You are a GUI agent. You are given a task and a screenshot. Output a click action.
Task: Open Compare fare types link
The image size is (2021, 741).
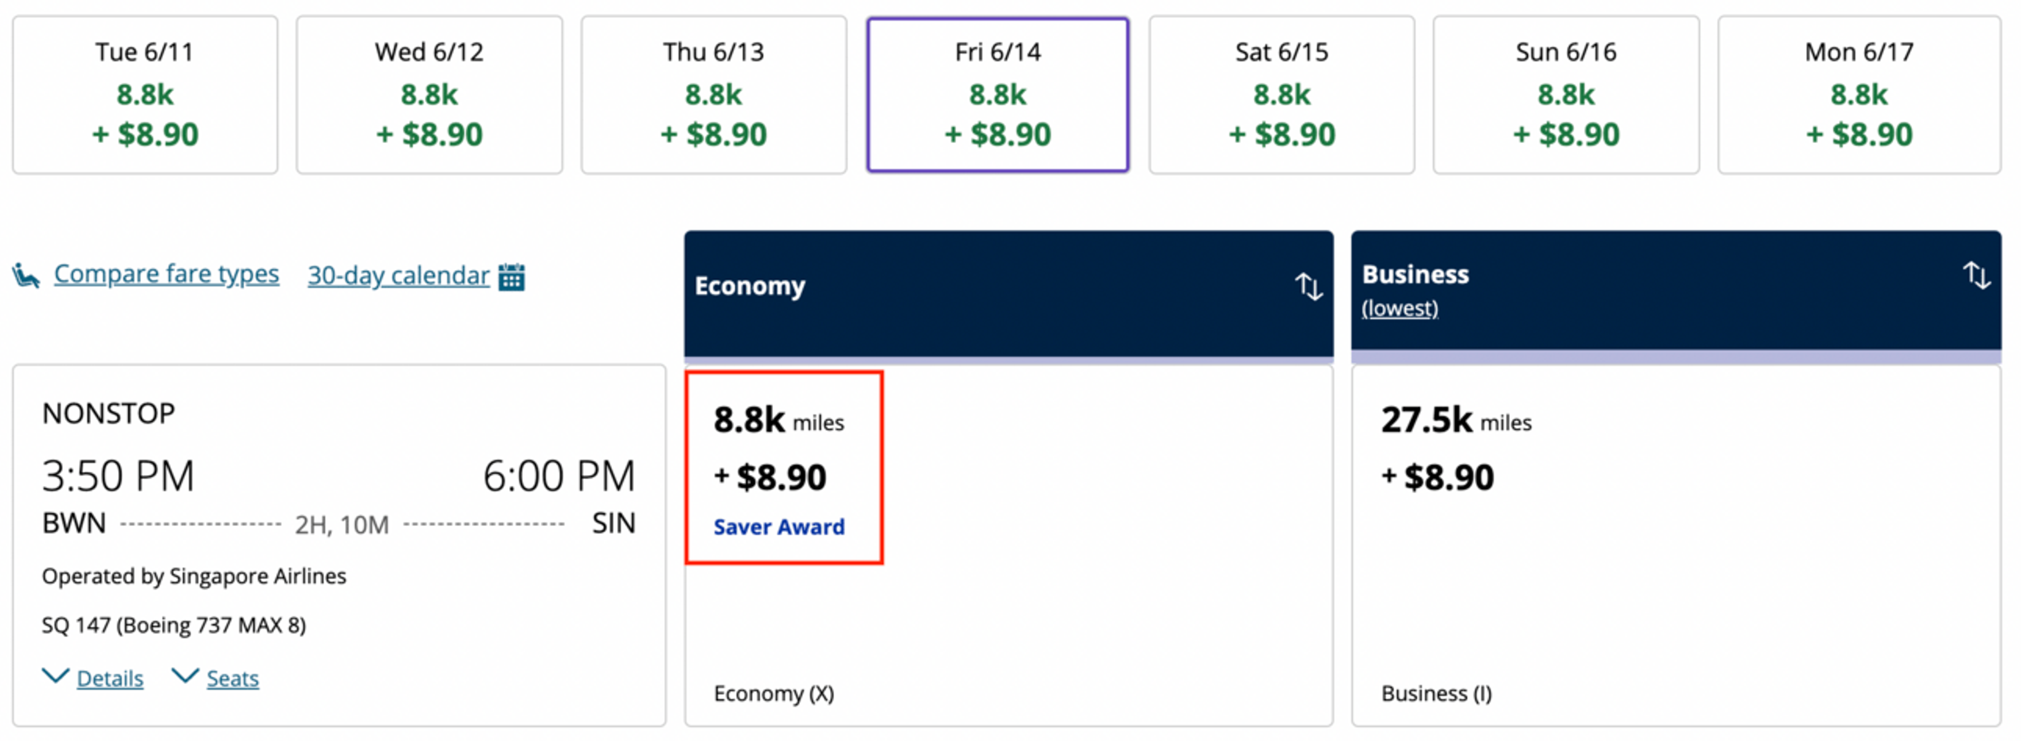click(166, 275)
